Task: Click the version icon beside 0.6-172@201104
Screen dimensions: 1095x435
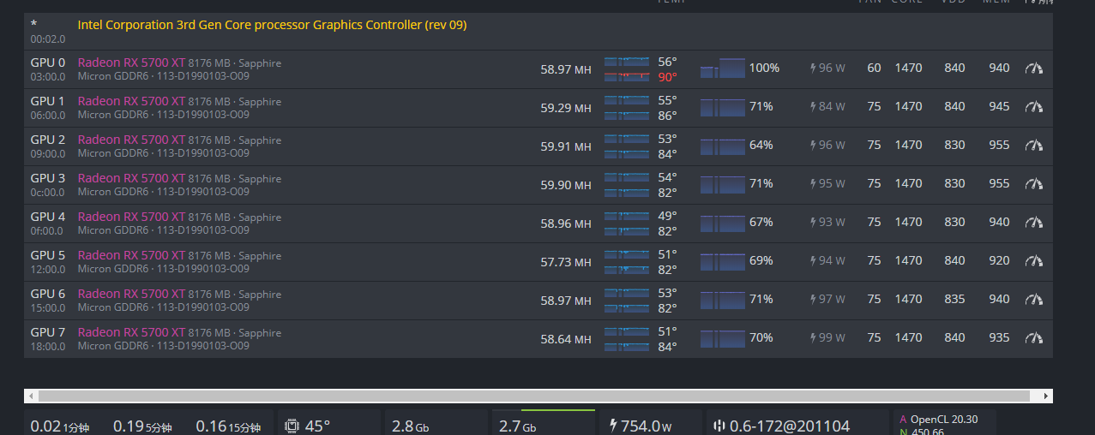Action: coord(719,426)
